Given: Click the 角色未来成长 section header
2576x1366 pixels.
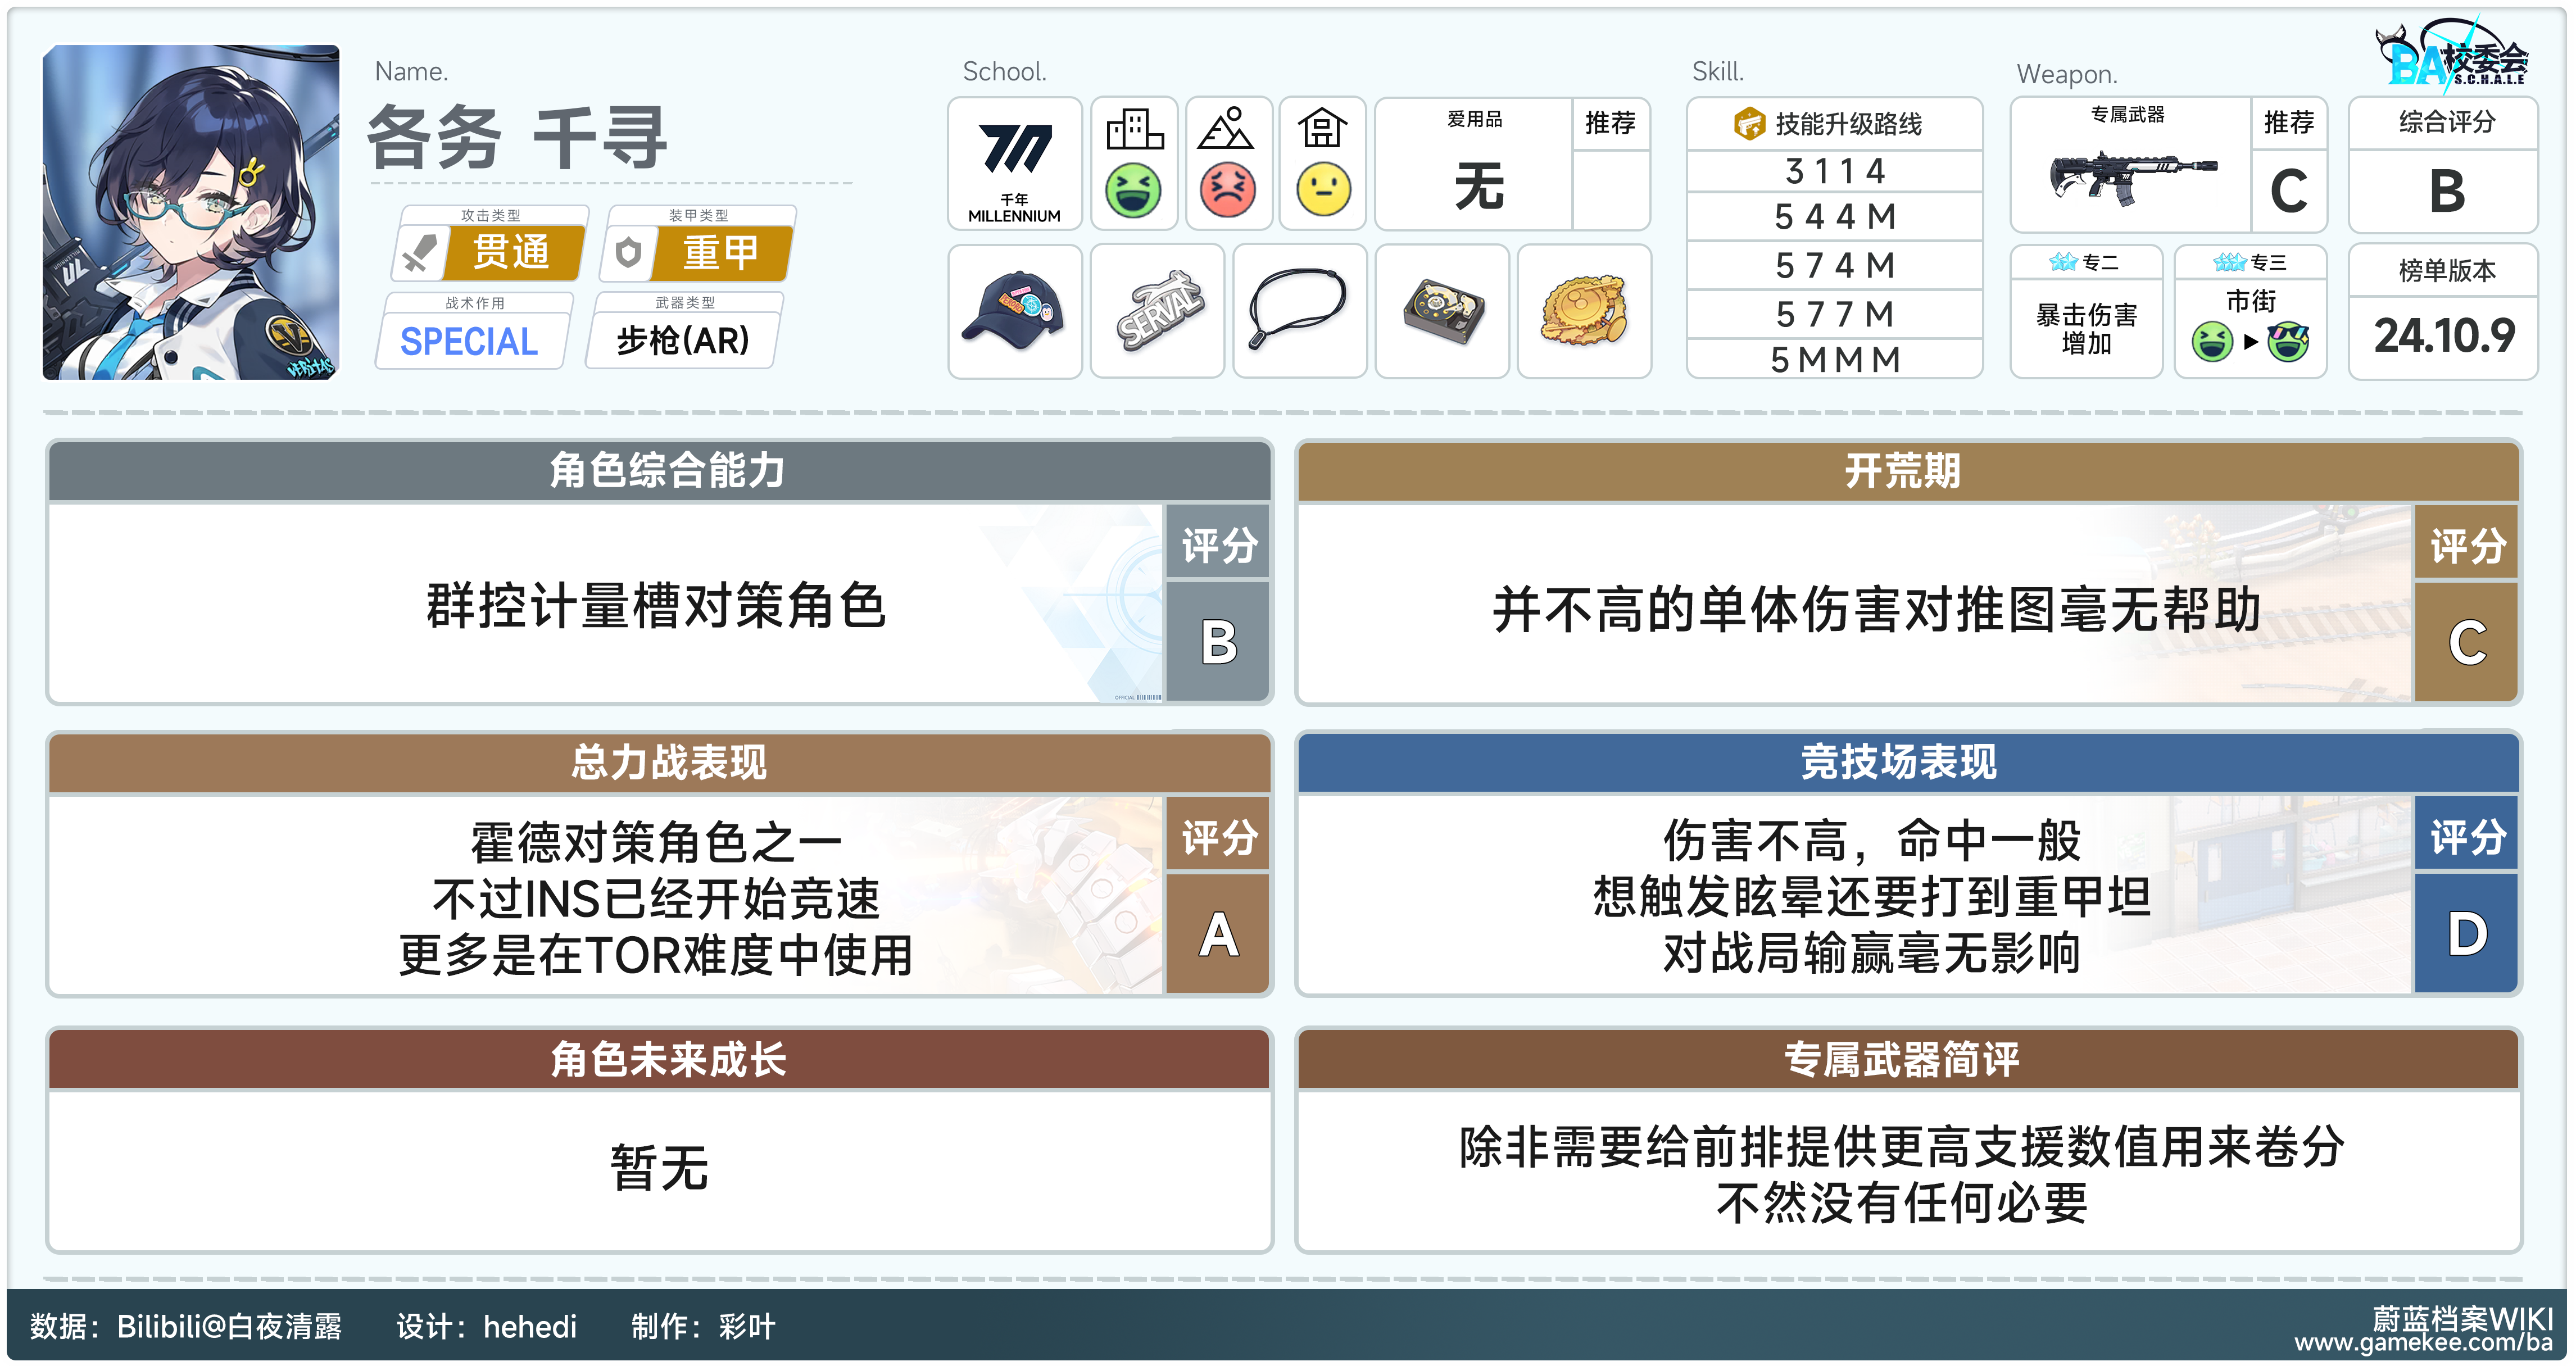Looking at the screenshot, I should pos(660,1059).
